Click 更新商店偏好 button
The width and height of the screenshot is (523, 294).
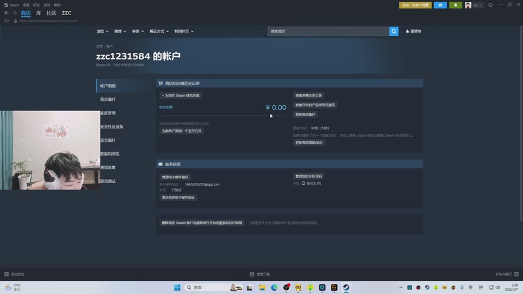coord(305,114)
